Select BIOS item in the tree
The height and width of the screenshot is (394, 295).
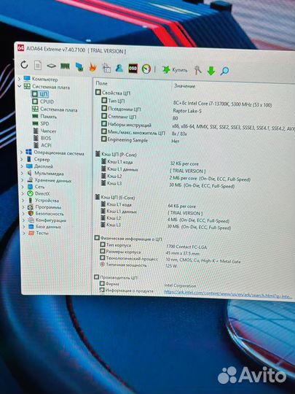pos(42,138)
